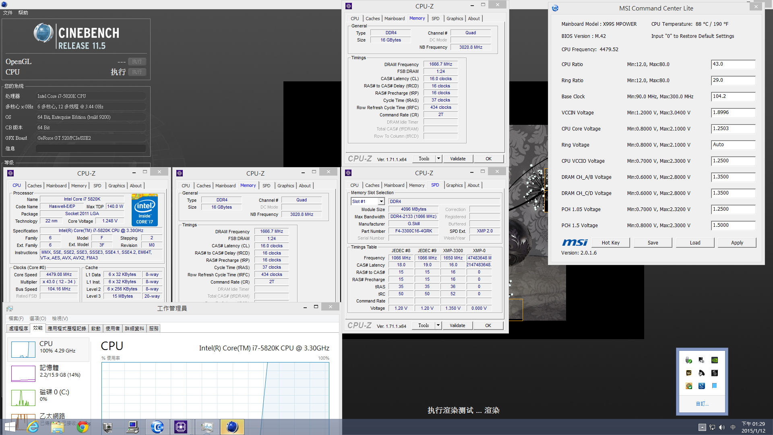The width and height of the screenshot is (773, 435).
Task: Click the orange globe tray icon
Action: click(689, 386)
